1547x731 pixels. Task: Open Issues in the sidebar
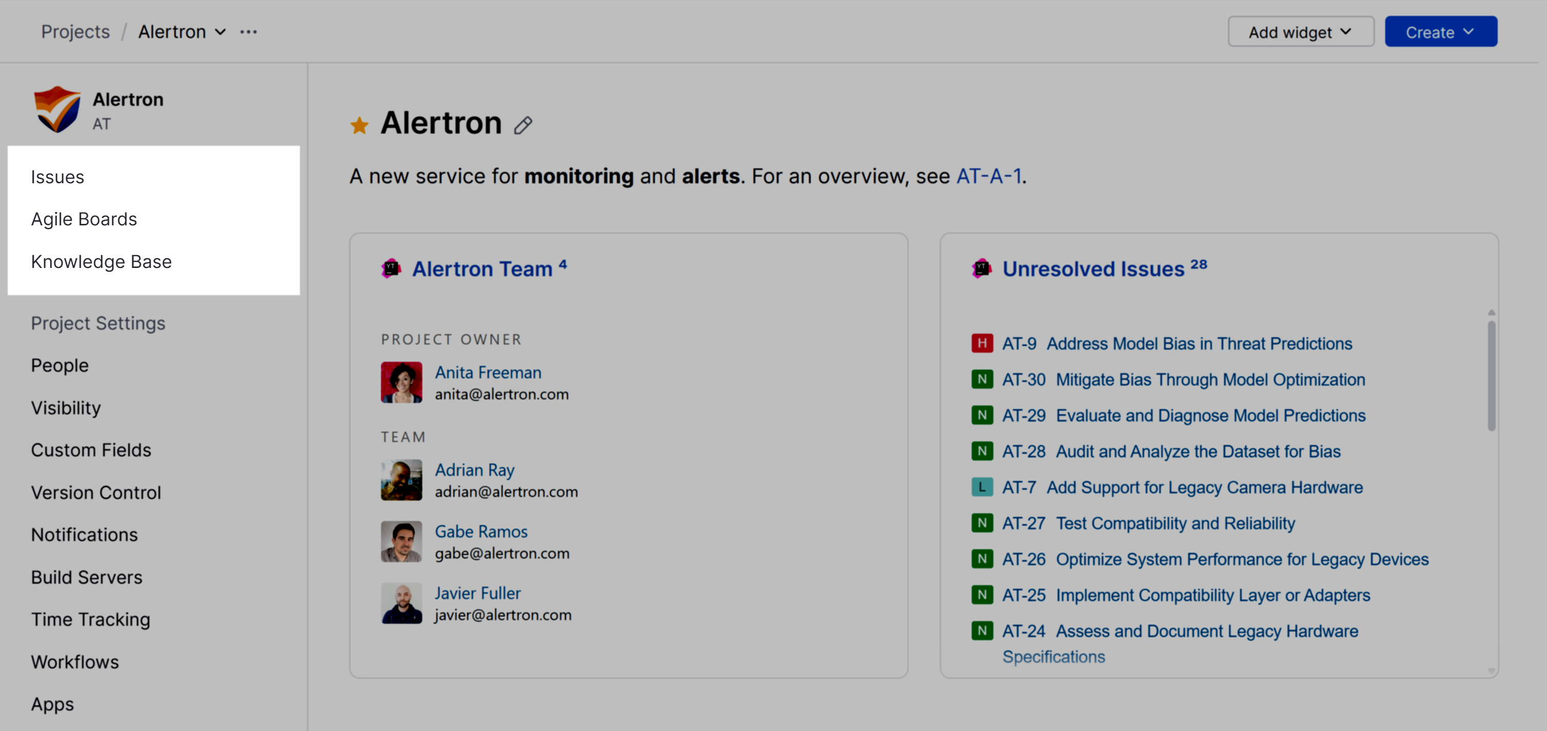click(x=58, y=177)
